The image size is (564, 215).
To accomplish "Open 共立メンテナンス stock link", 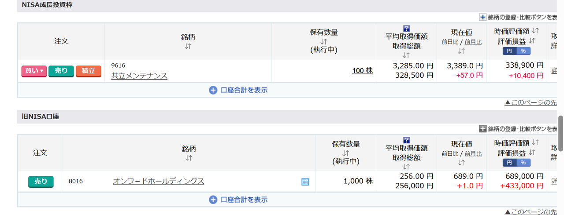I will tap(139, 76).
